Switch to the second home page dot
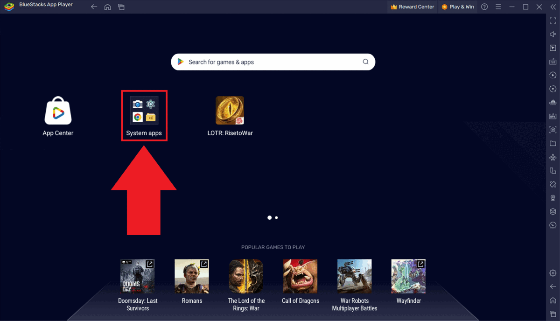 point(277,217)
